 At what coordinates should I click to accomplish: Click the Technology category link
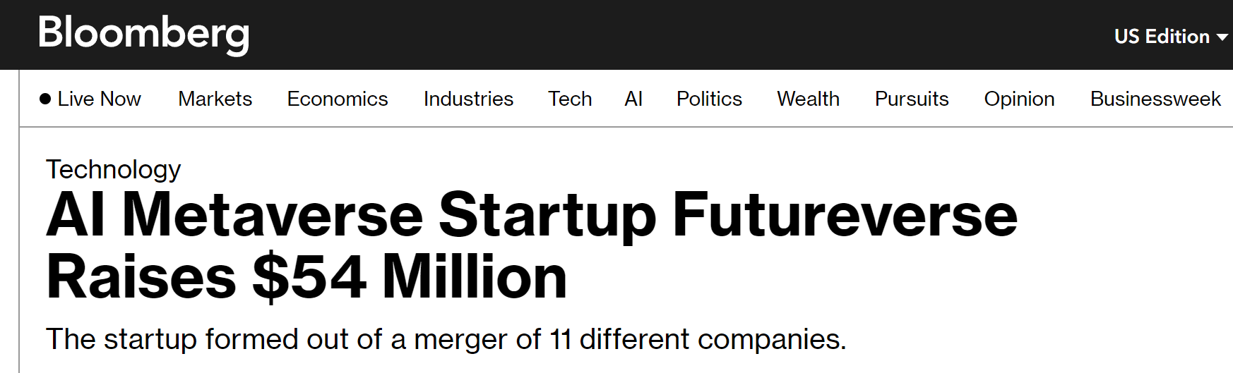click(x=114, y=169)
